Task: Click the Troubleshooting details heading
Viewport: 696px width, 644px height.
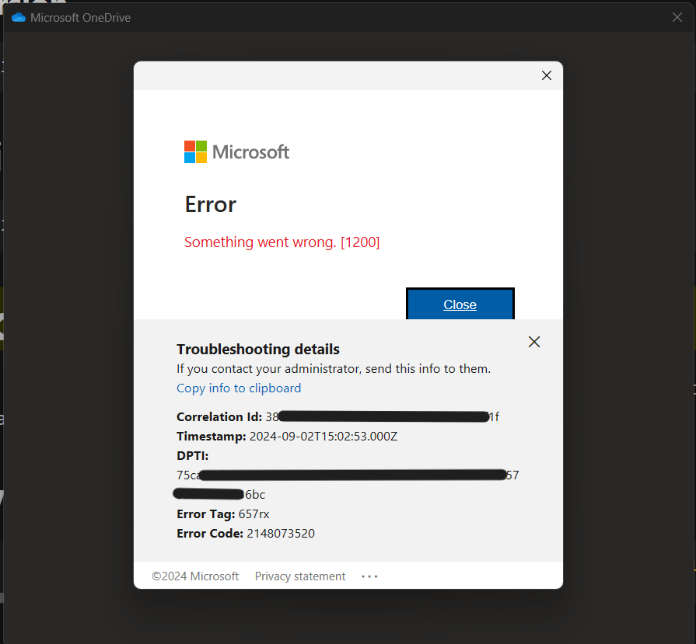Action: pos(258,349)
